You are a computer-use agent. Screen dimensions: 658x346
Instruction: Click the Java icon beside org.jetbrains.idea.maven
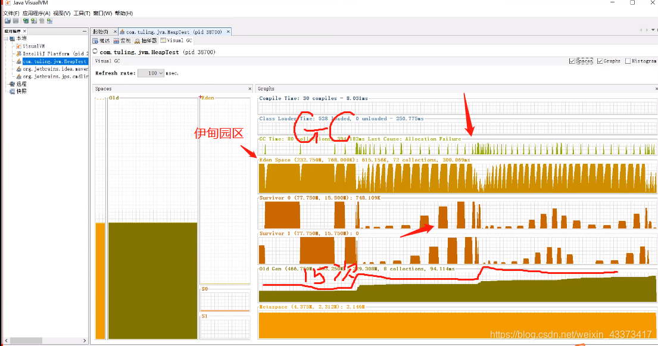point(18,69)
